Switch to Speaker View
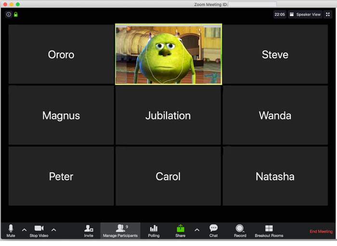This screenshot has height=246, width=337. [305, 14]
